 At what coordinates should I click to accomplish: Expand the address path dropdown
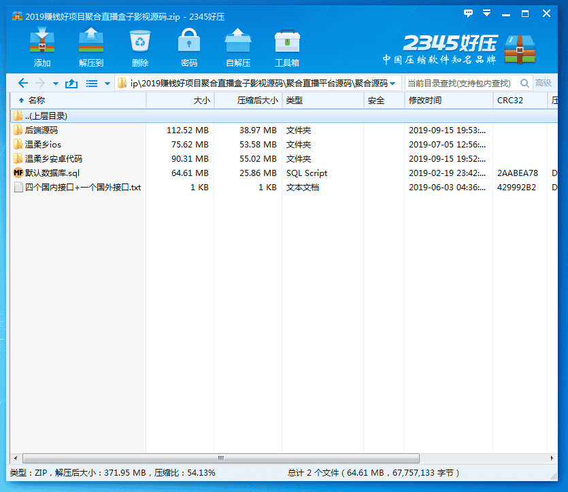coord(392,84)
